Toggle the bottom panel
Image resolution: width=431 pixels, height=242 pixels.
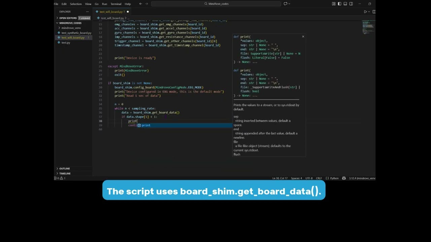pyautogui.click(x=345, y=4)
